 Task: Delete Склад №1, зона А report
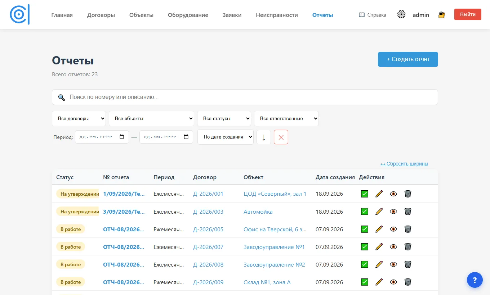tap(407, 282)
